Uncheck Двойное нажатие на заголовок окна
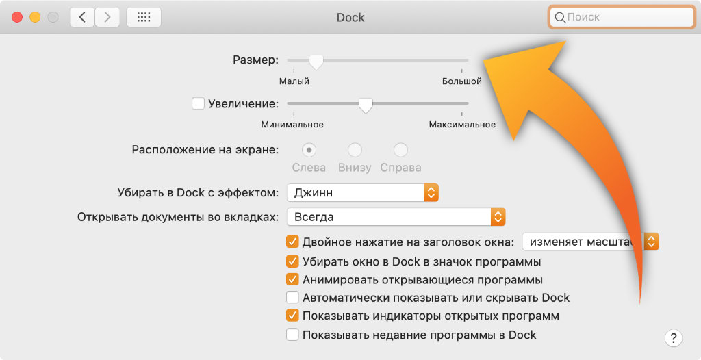The width and height of the screenshot is (701, 360). (x=292, y=242)
